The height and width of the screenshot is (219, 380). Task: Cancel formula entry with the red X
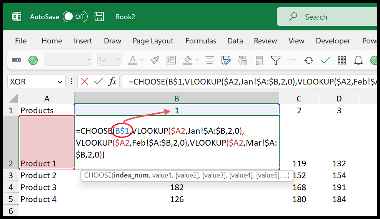[85, 81]
